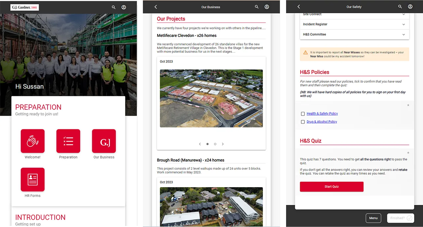This screenshot has width=423, height=227.
Task: Click 'Getting ready to join us!' subtitle
Action: [x=37, y=114]
